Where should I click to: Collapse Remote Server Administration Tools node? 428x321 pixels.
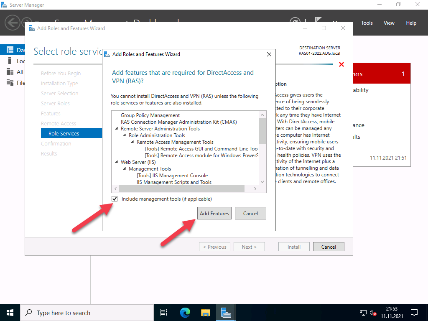pos(117,129)
